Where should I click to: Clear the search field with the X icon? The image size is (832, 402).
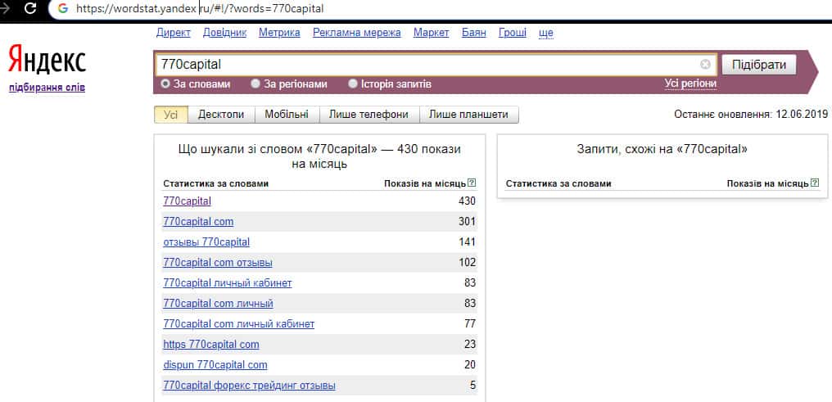[705, 65]
